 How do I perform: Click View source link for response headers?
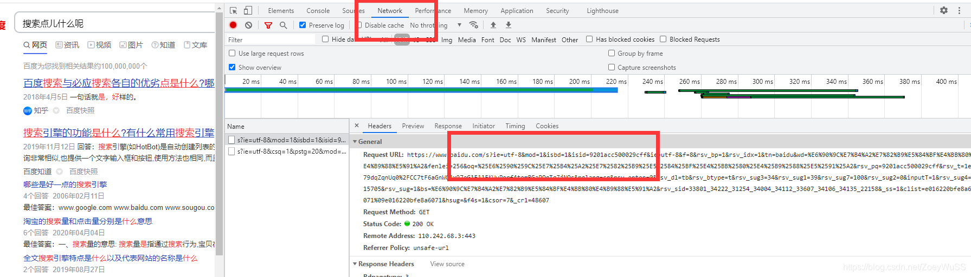pos(447,264)
